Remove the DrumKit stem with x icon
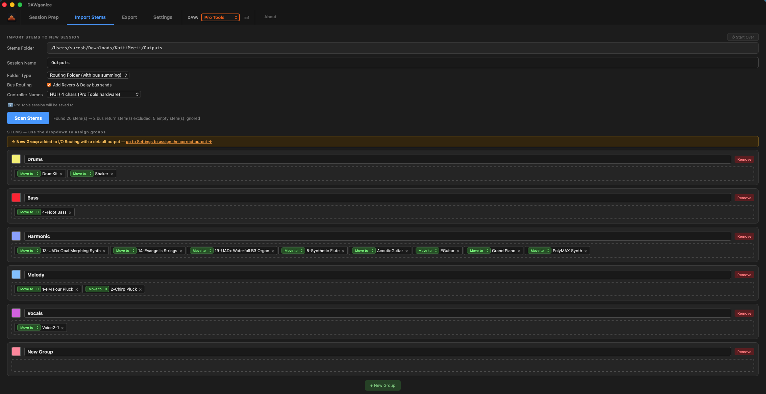The height and width of the screenshot is (394, 766). (61, 174)
